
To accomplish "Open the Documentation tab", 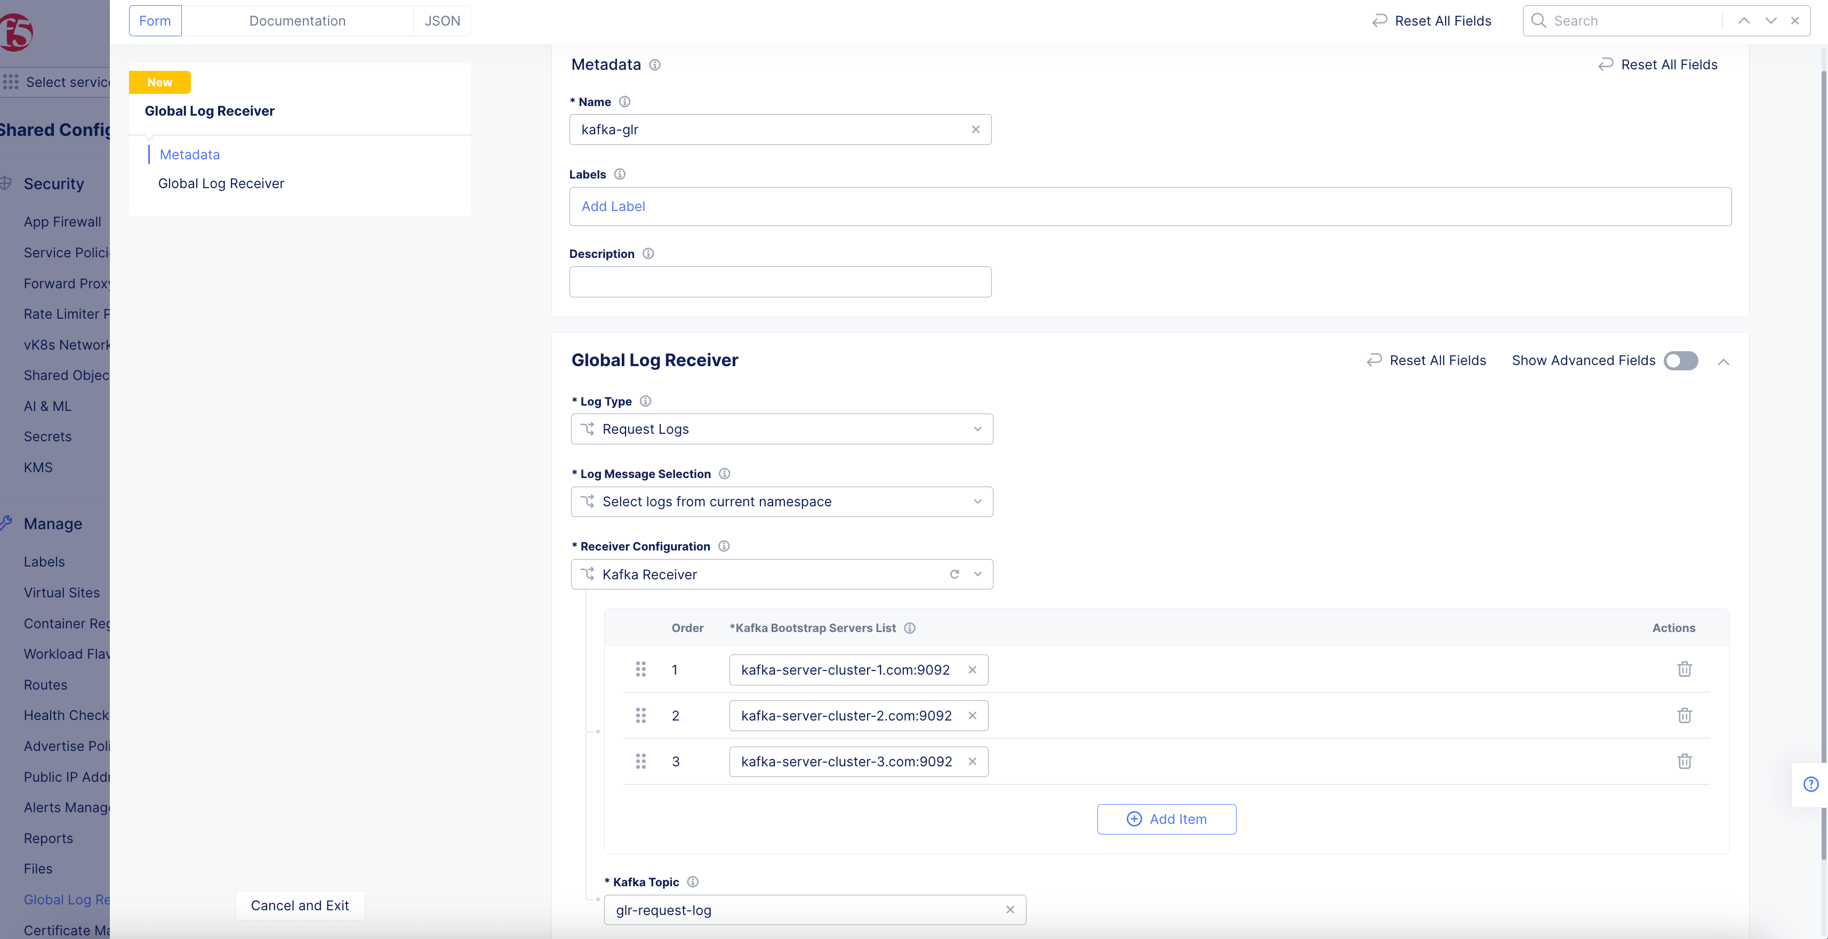I will coord(296,21).
